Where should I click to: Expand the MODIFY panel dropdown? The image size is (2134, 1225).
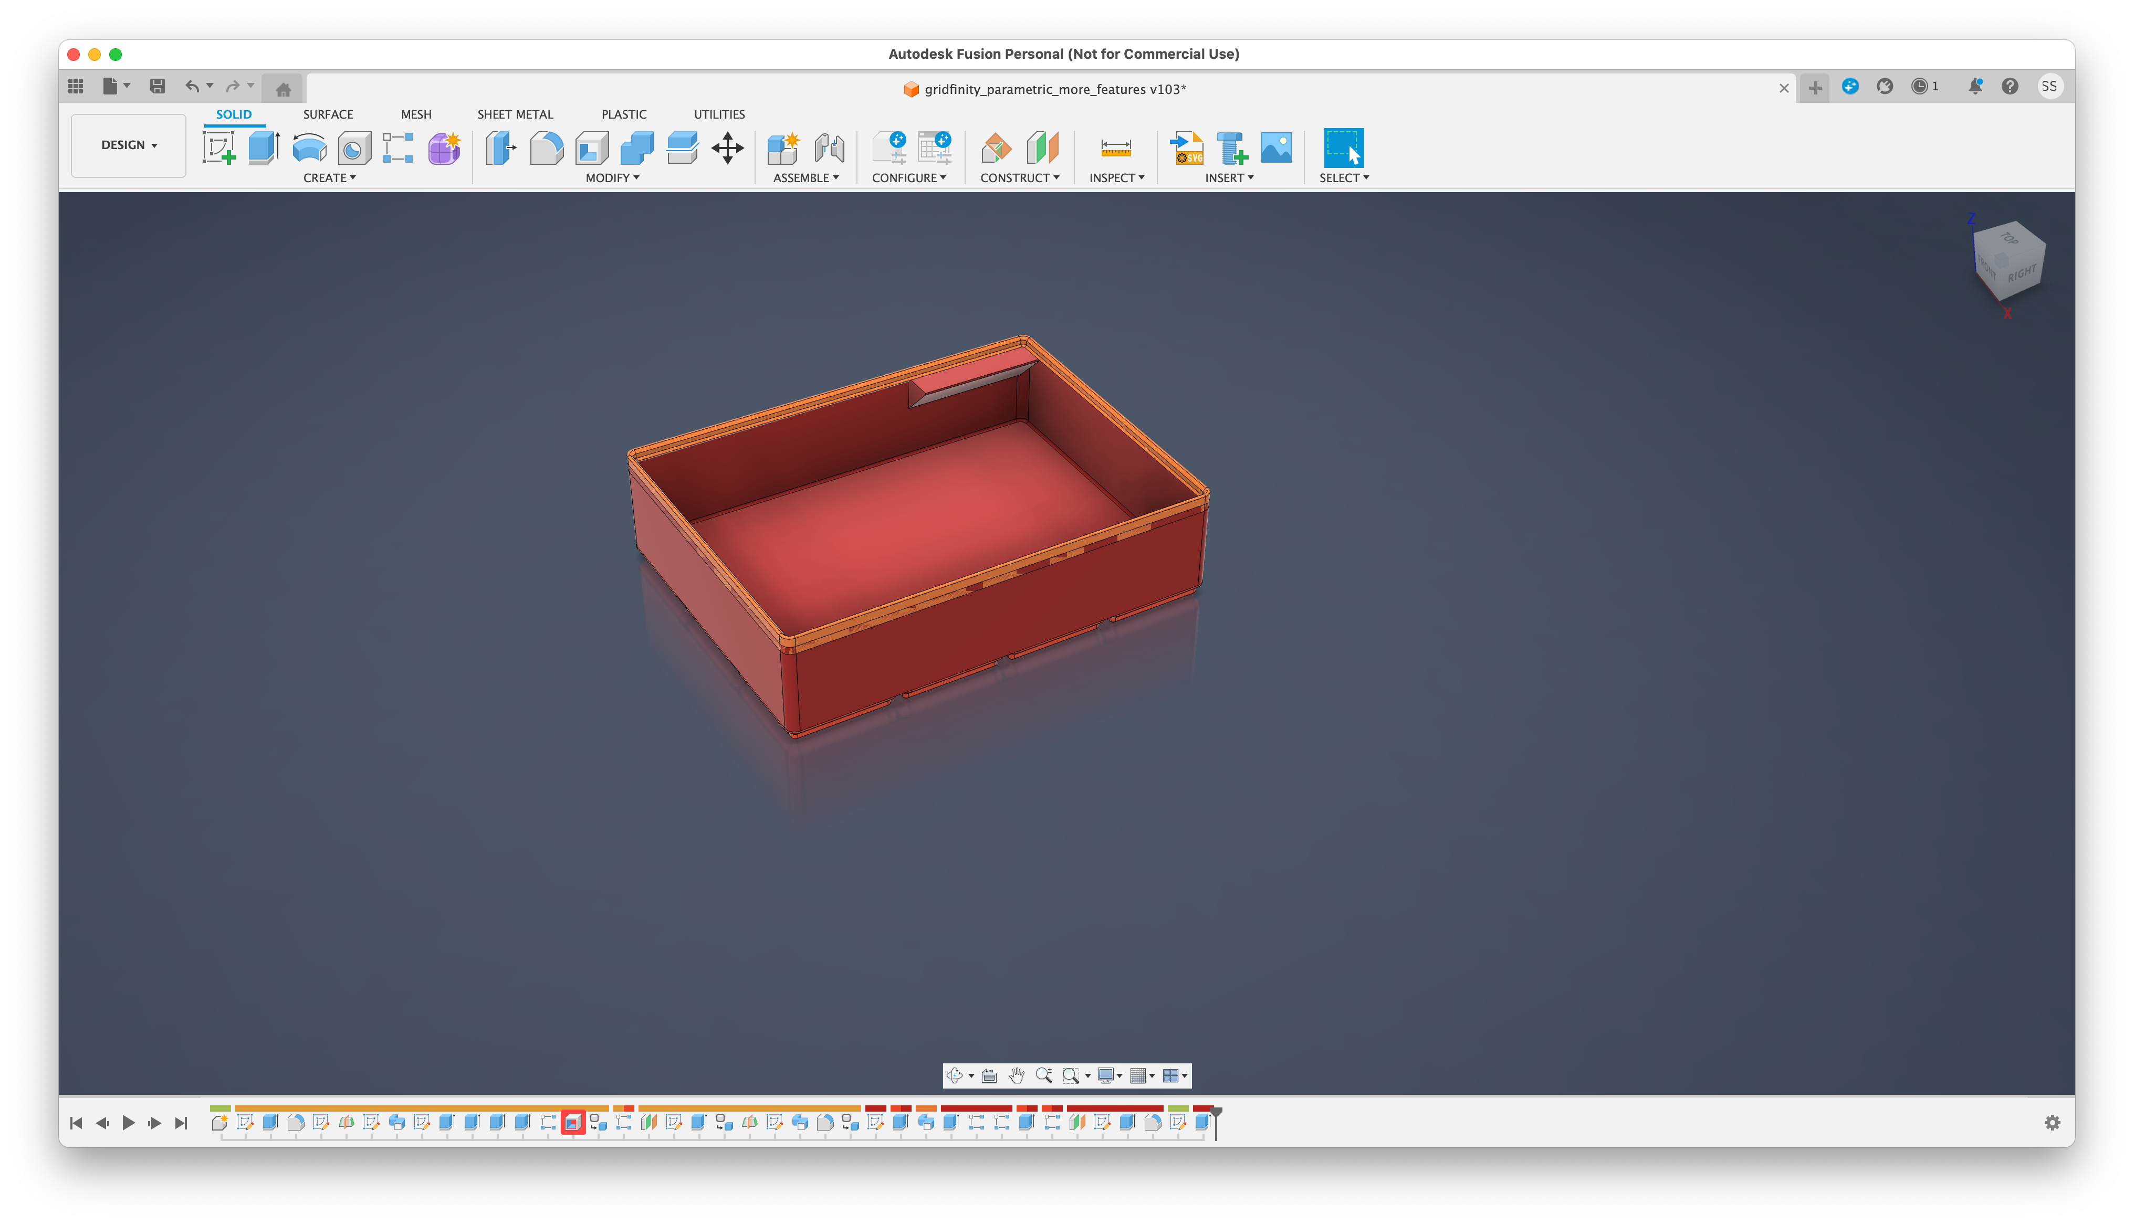point(613,177)
